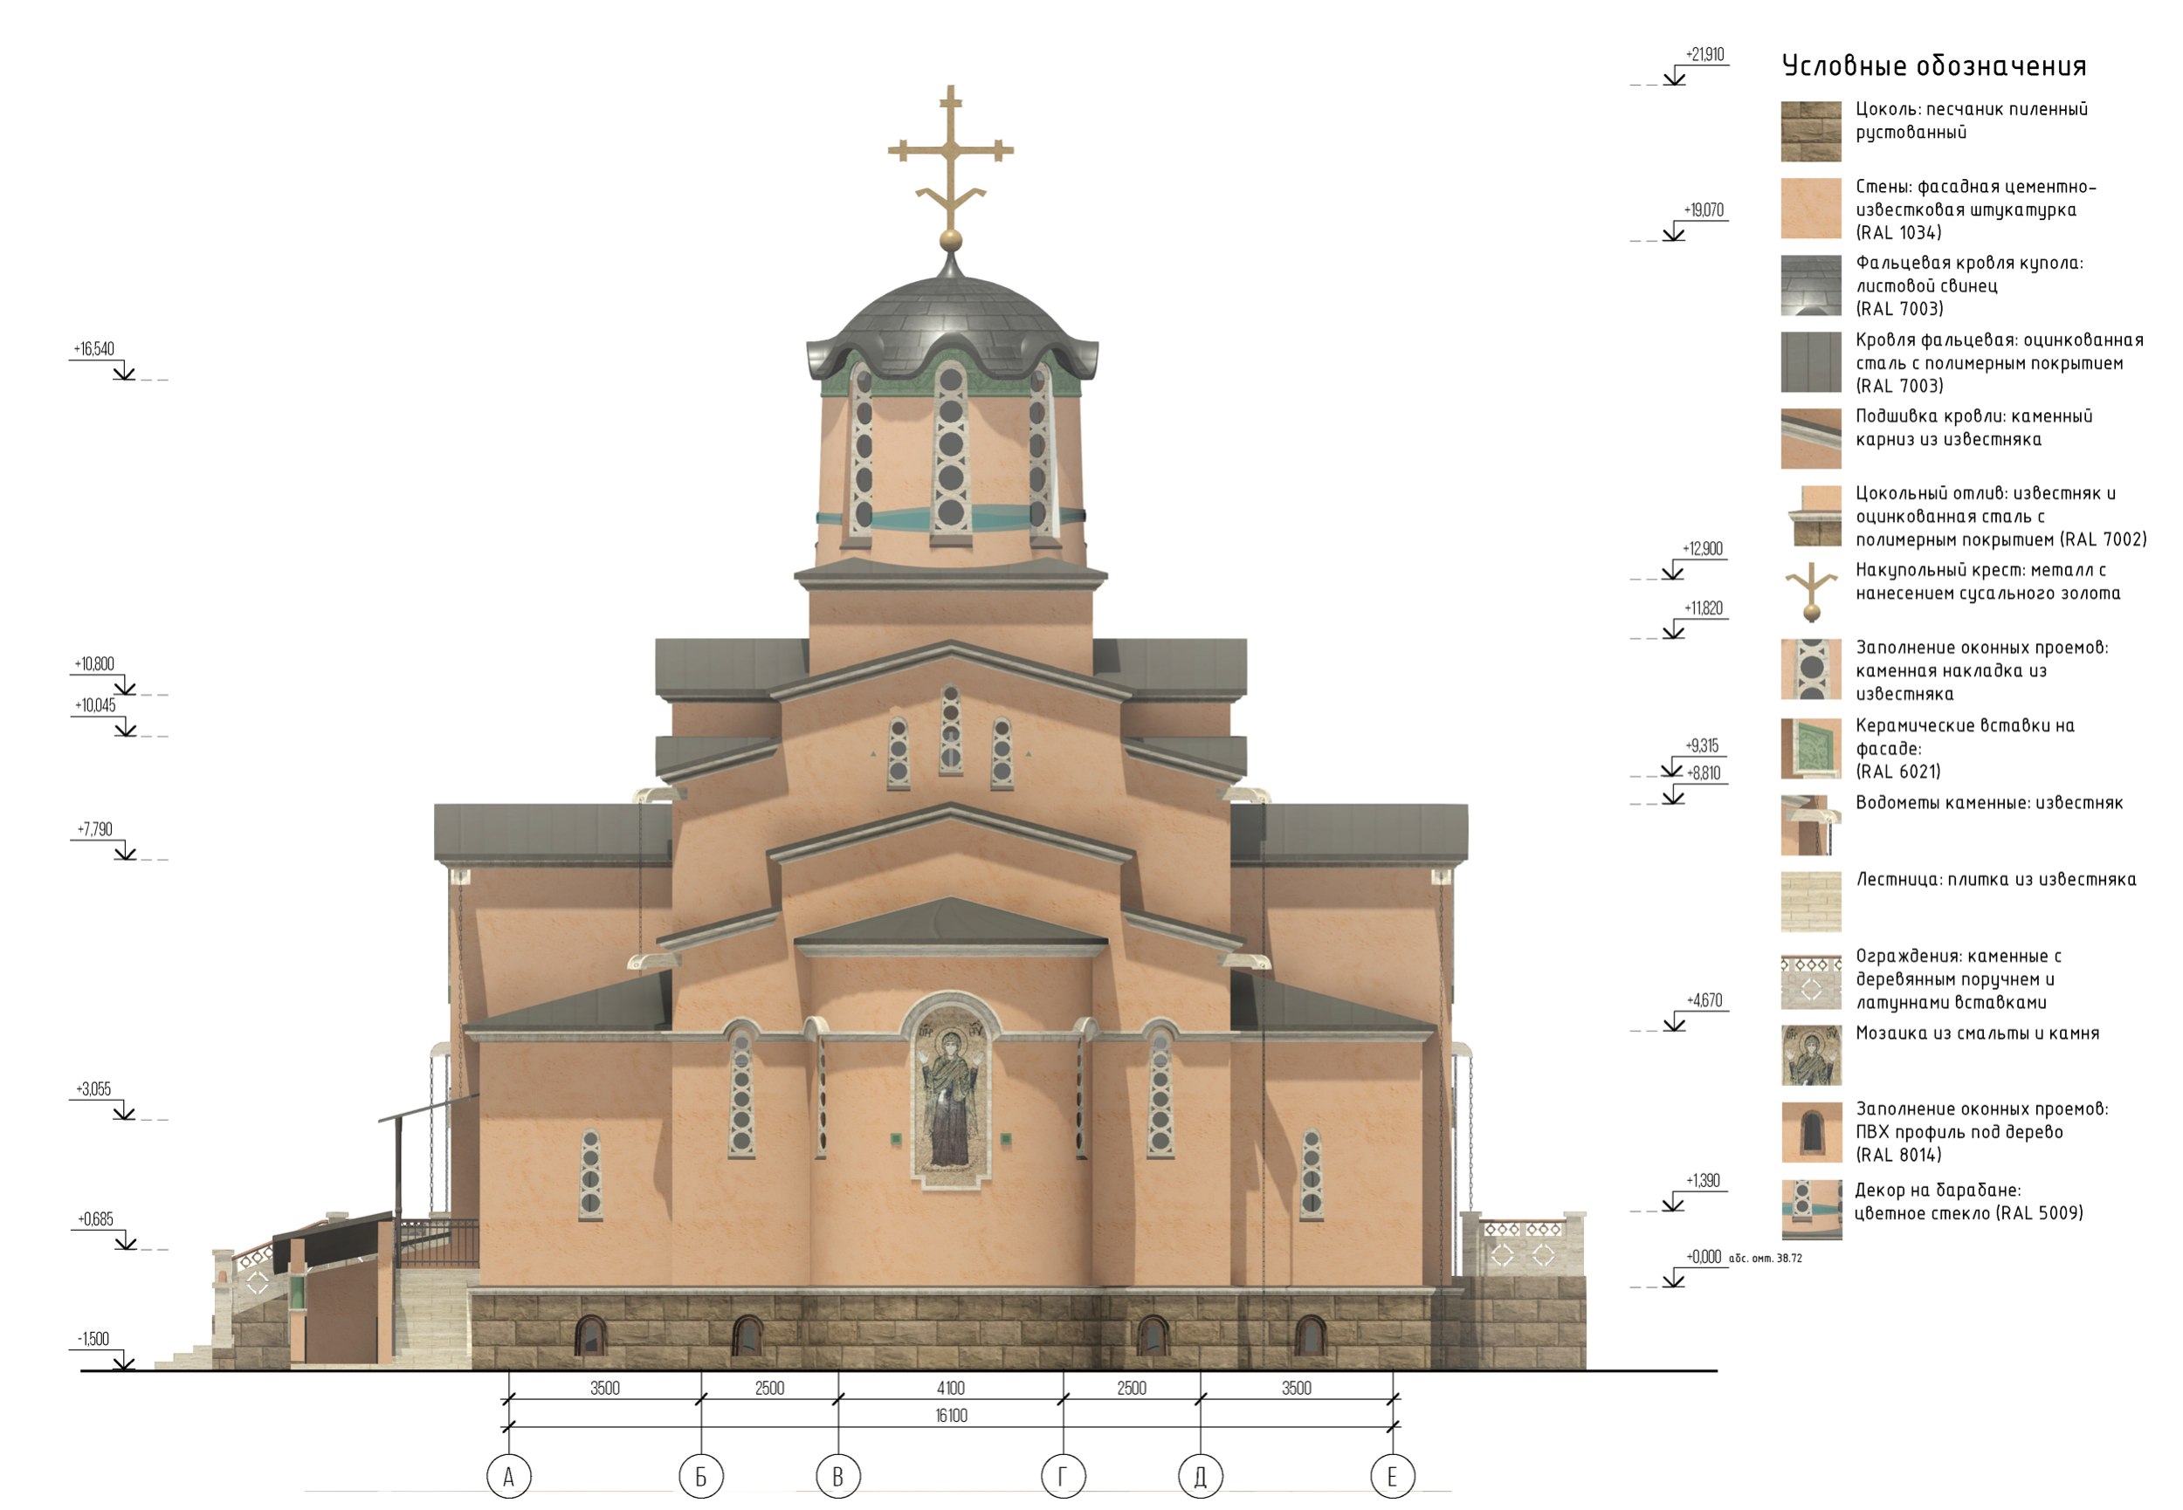
Task: Select the overall 16100 dimension value
Action: point(951,1417)
